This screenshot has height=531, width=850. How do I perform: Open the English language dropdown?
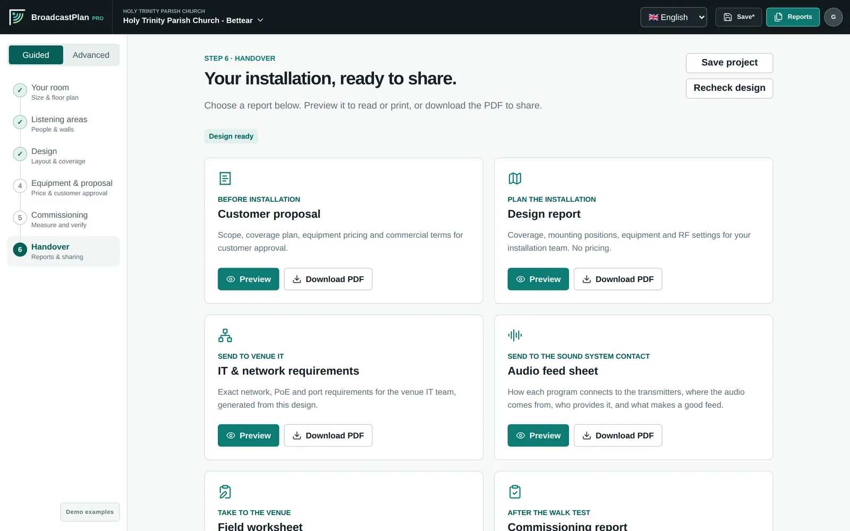[674, 17]
